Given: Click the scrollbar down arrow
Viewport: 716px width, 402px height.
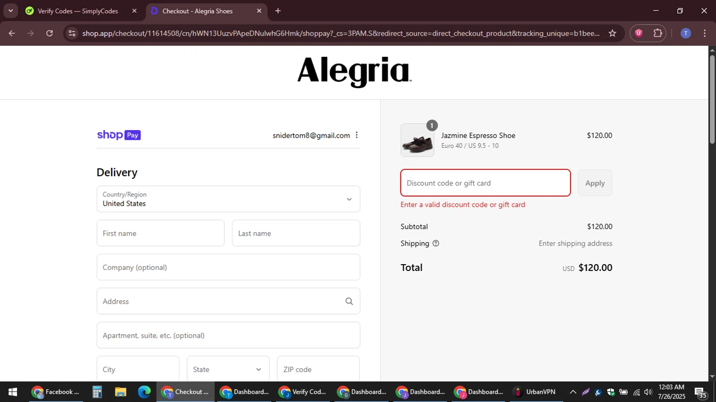Looking at the screenshot, I should pos(712,377).
